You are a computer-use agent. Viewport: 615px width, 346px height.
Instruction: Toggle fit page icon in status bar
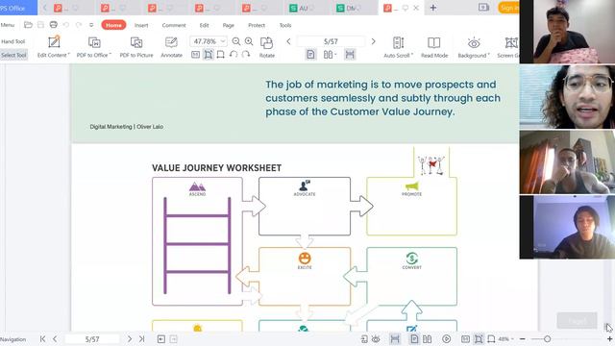[x=479, y=339]
